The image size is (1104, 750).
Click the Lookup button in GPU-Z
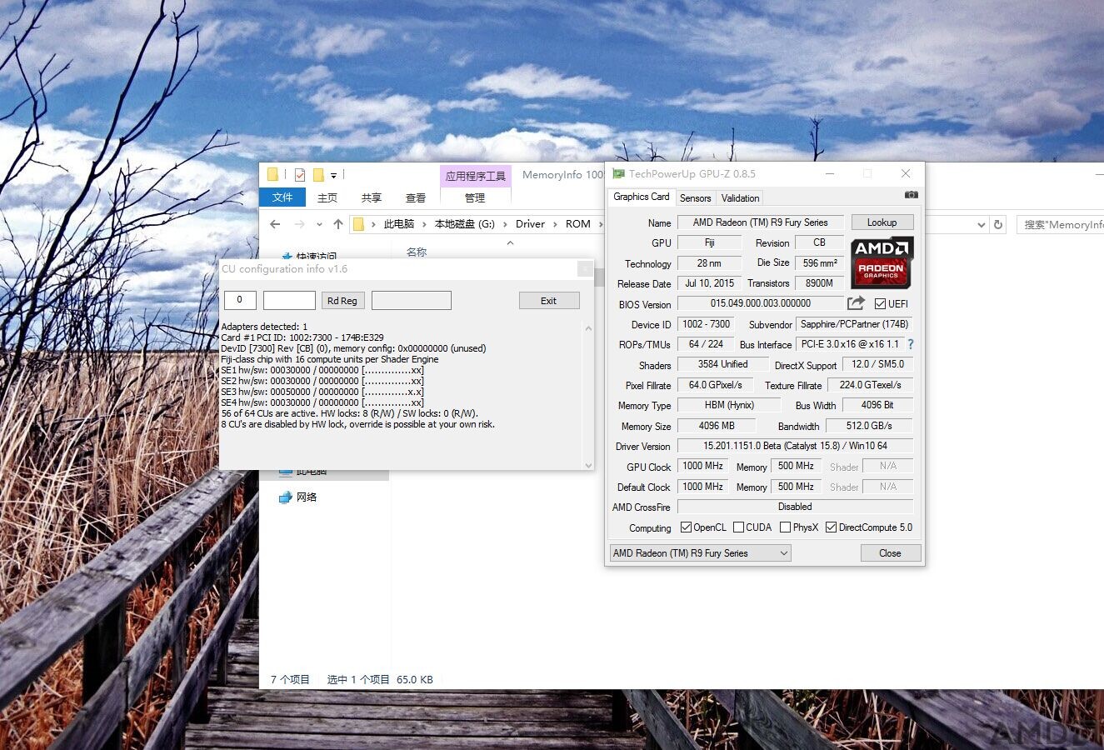pos(882,222)
